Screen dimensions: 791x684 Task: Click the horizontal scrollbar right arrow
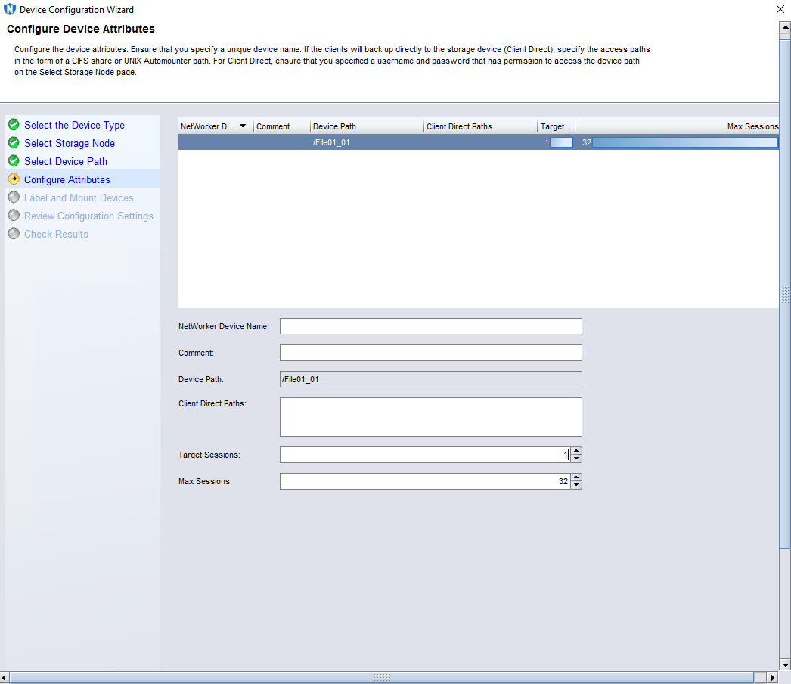[x=772, y=677]
